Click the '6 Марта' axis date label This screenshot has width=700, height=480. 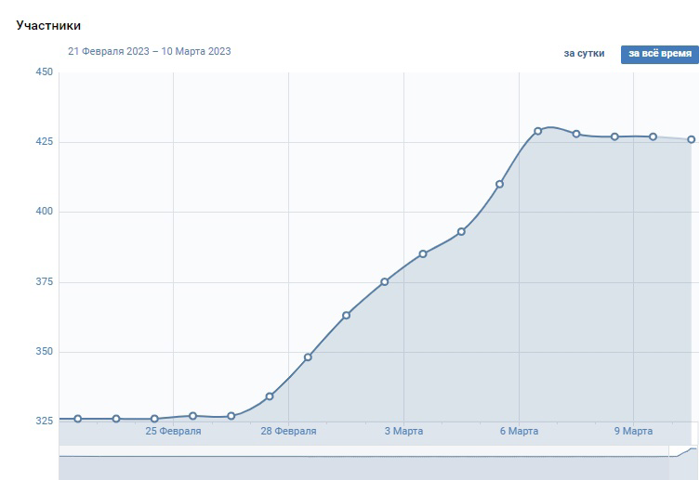tap(519, 431)
